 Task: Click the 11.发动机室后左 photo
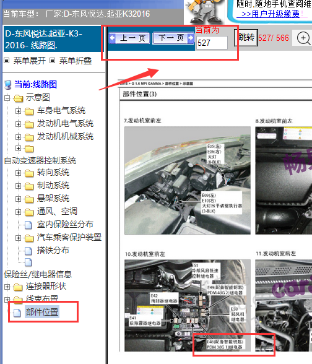(x=284, y=306)
